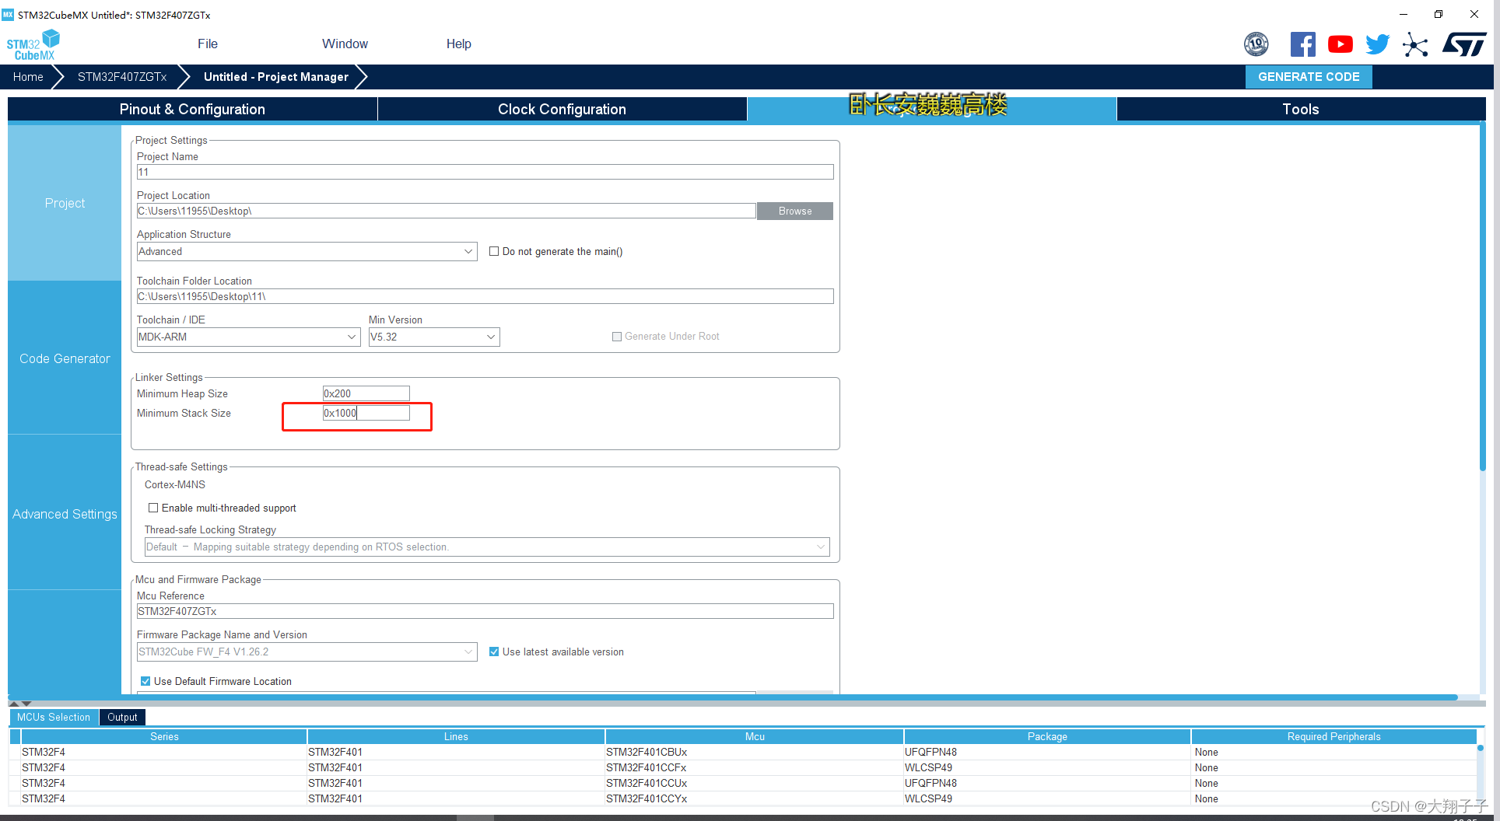Select the Output tab
Image resolution: width=1500 pixels, height=821 pixels.
(122, 717)
